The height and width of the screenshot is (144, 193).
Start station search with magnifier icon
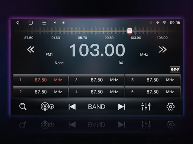tap(23, 107)
